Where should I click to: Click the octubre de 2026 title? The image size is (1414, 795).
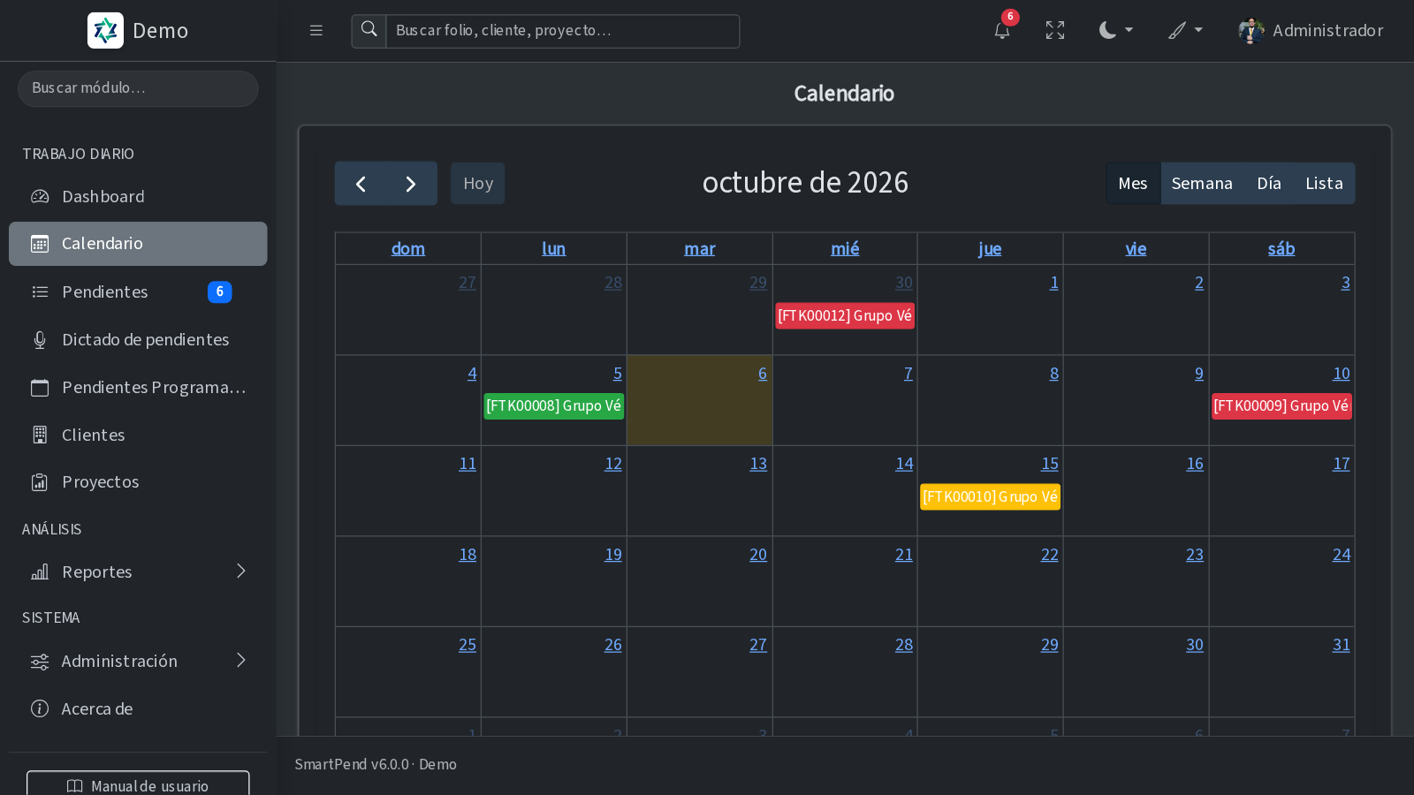805,183
